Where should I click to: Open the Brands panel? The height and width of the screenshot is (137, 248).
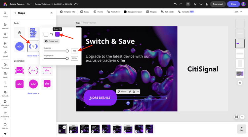5,35
